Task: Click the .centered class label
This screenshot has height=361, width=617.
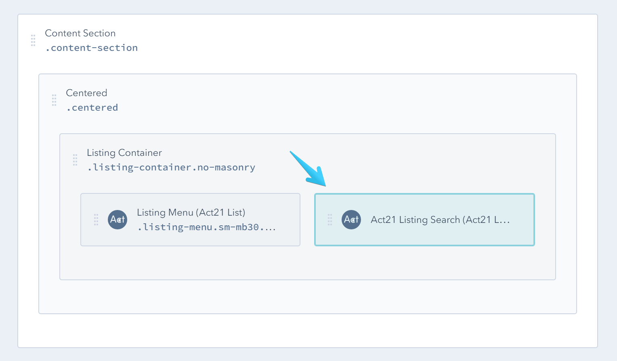Action: (x=92, y=107)
